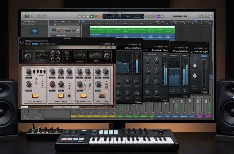Viewport: 234px width, 154px height.
Task: Toggle the Parallel Comp ON button
Action: coord(102,96)
